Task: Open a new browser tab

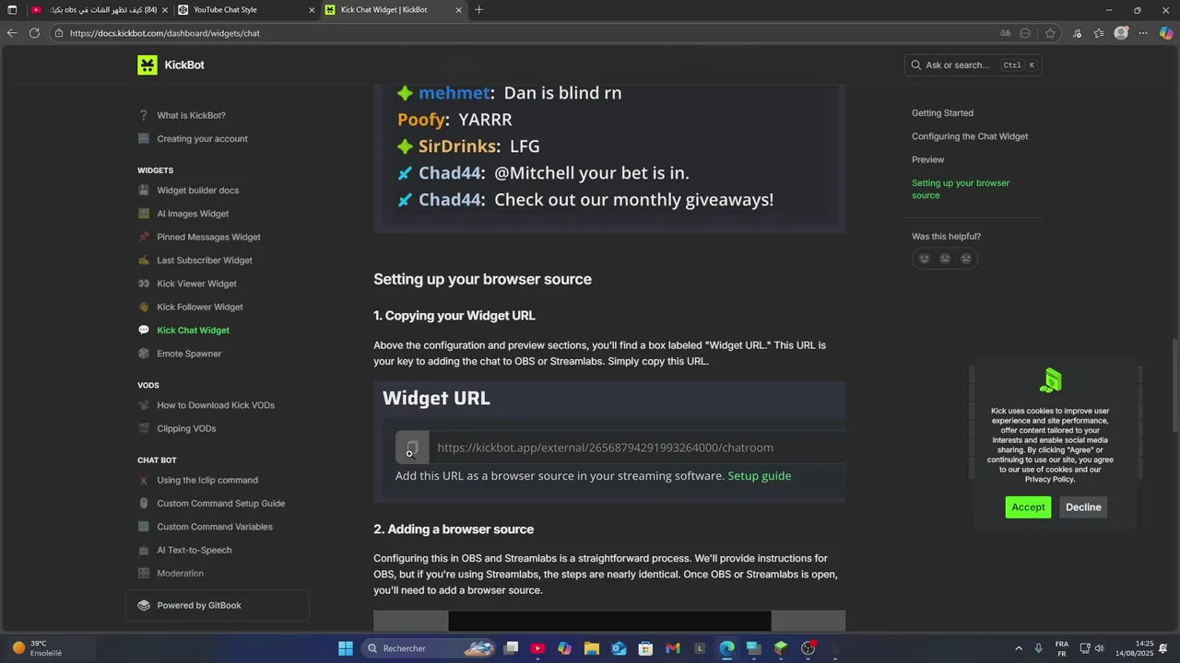Action: (x=478, y=10)
